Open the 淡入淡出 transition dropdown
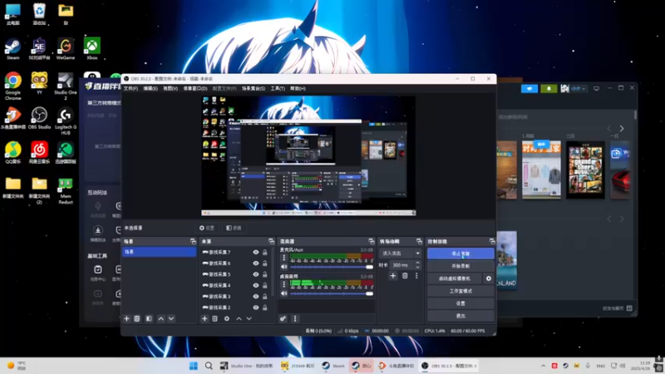The height and width of the screenshot is (374, 665). pos(400,253)
